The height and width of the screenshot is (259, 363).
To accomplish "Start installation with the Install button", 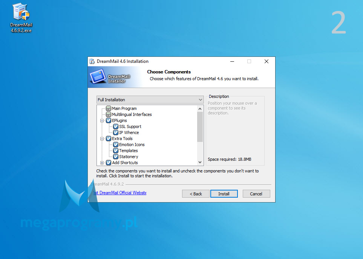I will [x=224, y=194].
